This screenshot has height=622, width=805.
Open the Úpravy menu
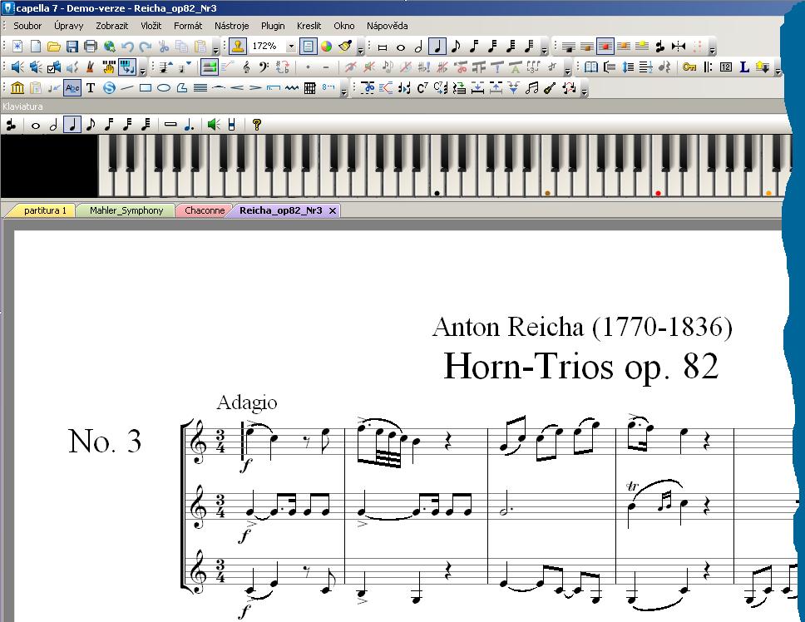point(69,26)
